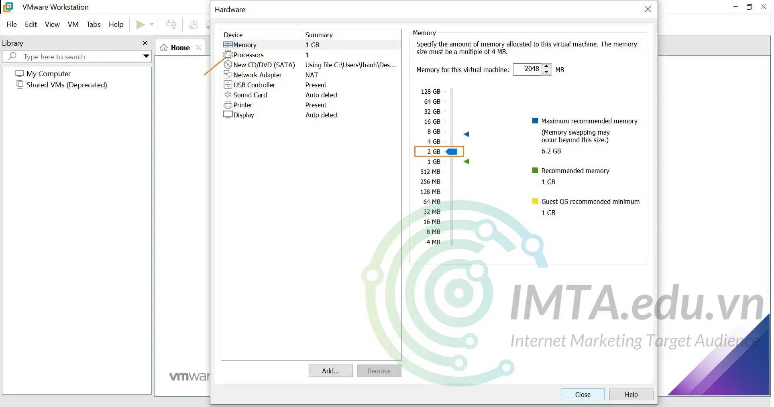The width and height of the screenshot is (774, 407).
Task: Expand the power options dropdown arrow
Action: (152, 24)
